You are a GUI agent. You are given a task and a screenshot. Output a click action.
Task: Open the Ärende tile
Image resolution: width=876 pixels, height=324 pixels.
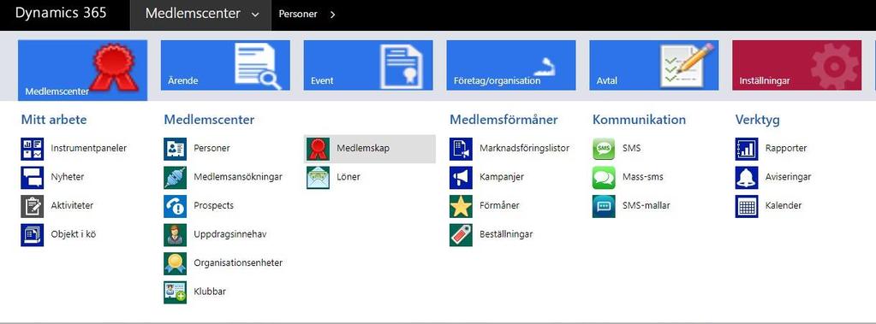point(225,65)
